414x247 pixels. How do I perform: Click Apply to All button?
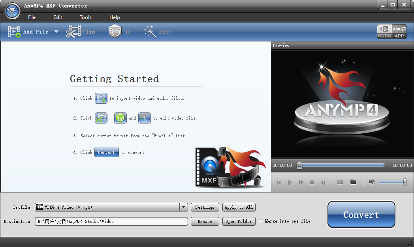point(239,207)
